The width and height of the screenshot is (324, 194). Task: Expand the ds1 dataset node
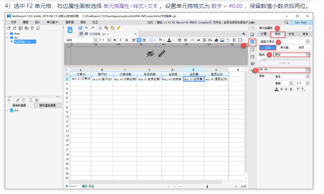point(7,110)
